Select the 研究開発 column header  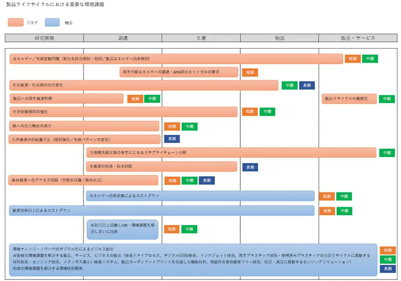pyautogui.click(x=44, y=38)
